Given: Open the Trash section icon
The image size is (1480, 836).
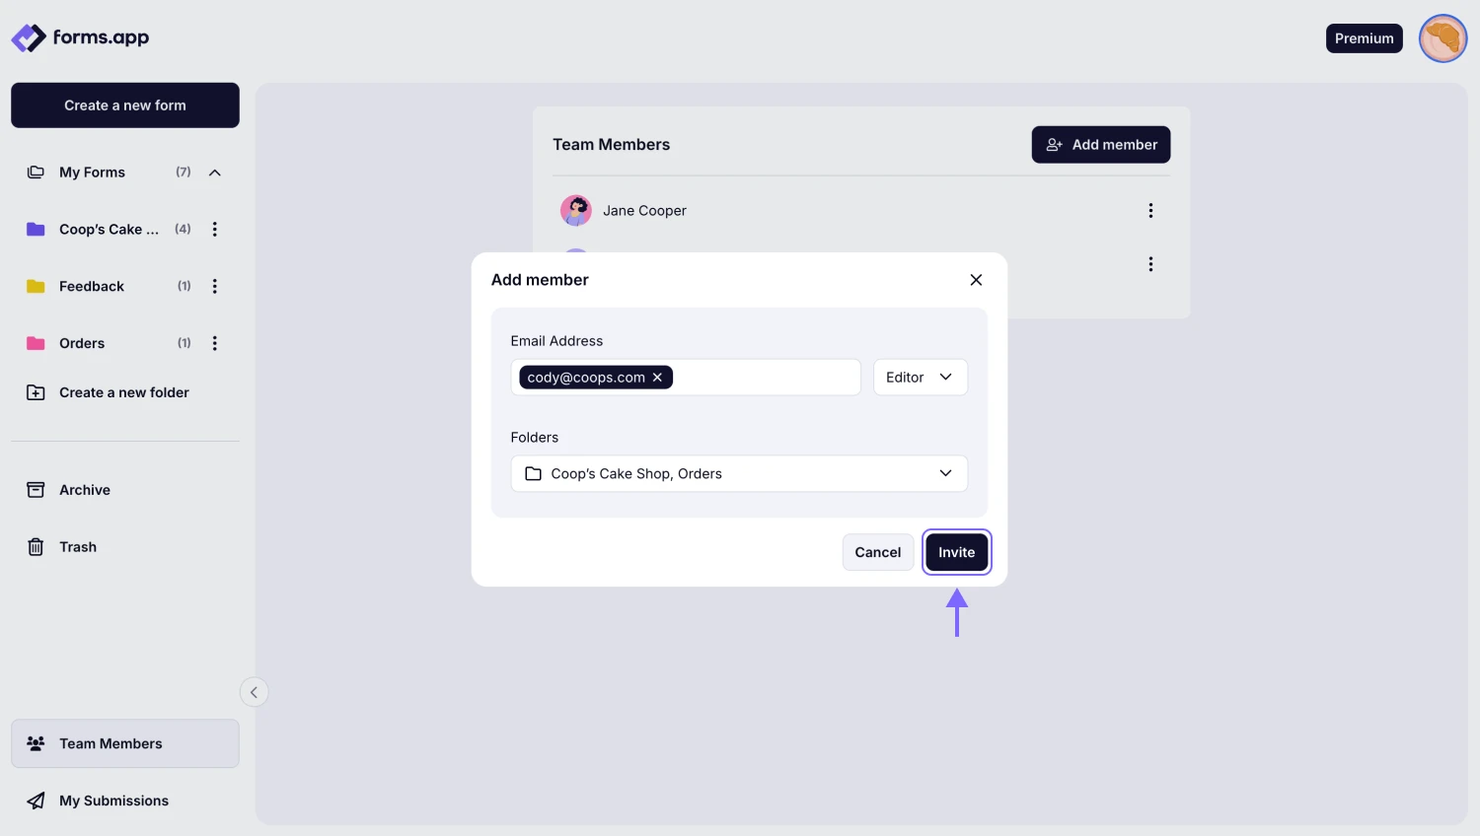Looking at the screenshot, I should (36, 546).
